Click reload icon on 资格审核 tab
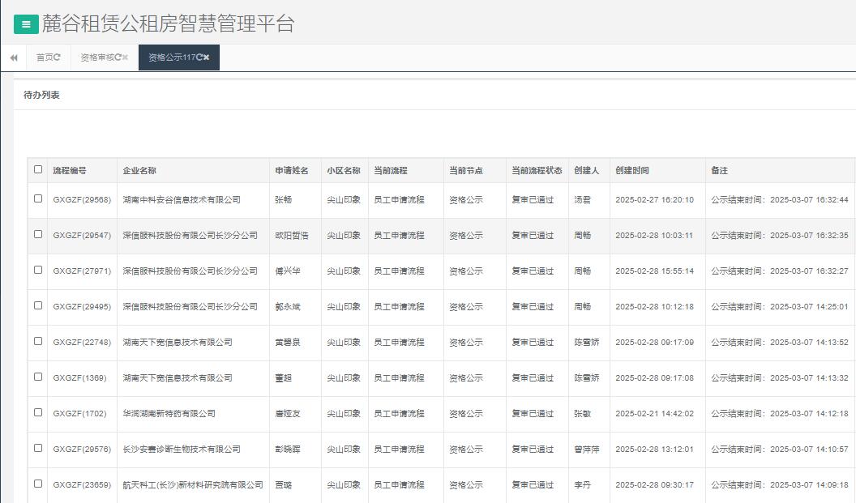This screenshot has width=856, height=503. coord(118,58)
